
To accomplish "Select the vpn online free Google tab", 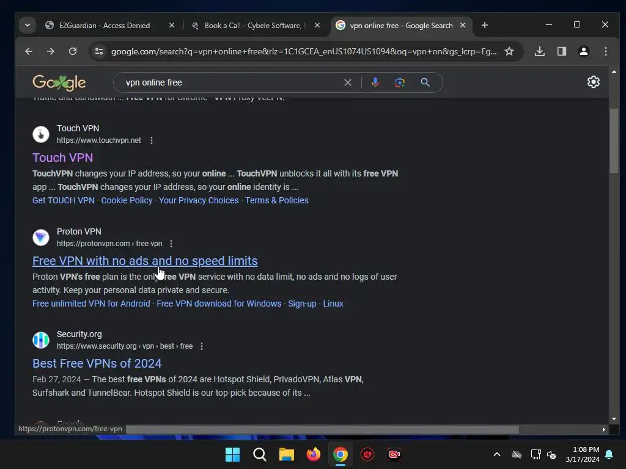I will point(401,25).
